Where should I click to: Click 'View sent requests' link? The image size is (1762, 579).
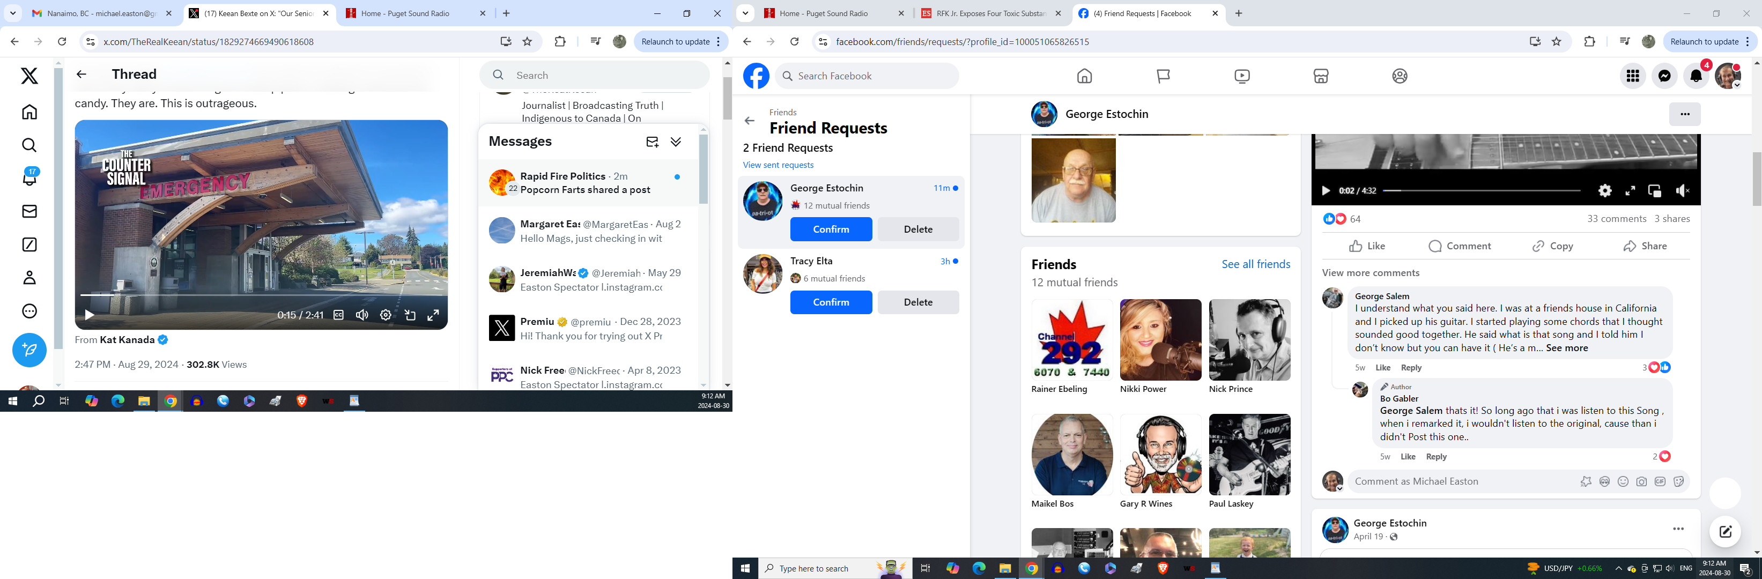pyautogui.click(x=778, y=165)
